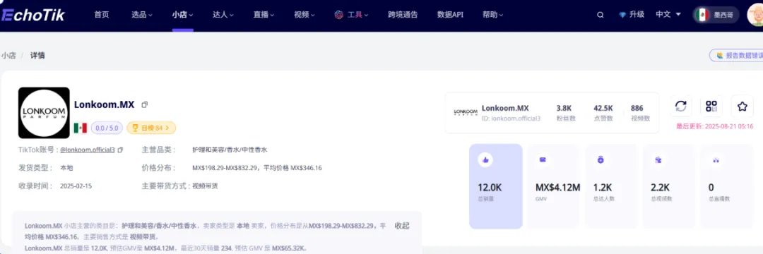Click the refresh data icon button
The width and height of the screenshot is (763, 254).
click(x=681, y=107)
